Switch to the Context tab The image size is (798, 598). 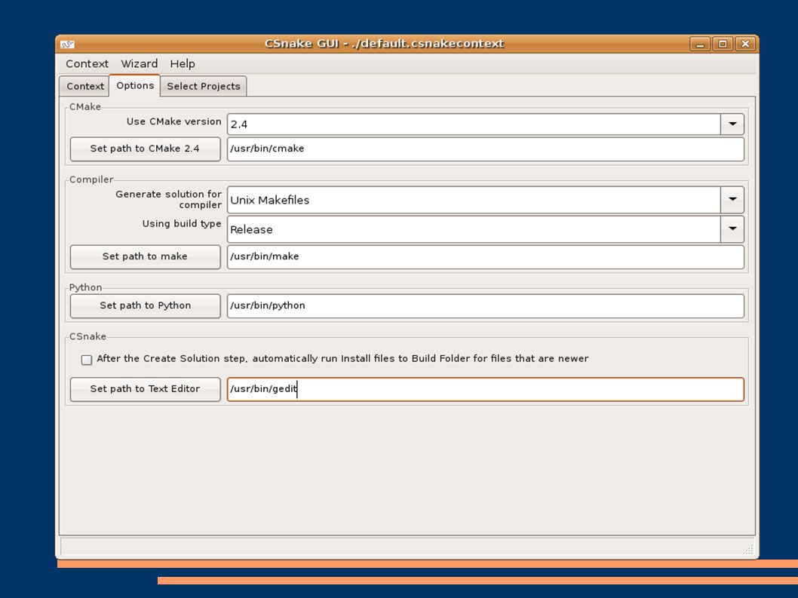tap(84, 86)
